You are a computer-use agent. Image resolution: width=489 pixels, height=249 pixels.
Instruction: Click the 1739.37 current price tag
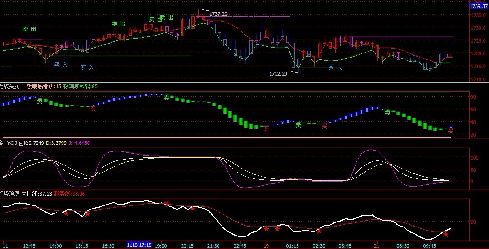[478, 6]
